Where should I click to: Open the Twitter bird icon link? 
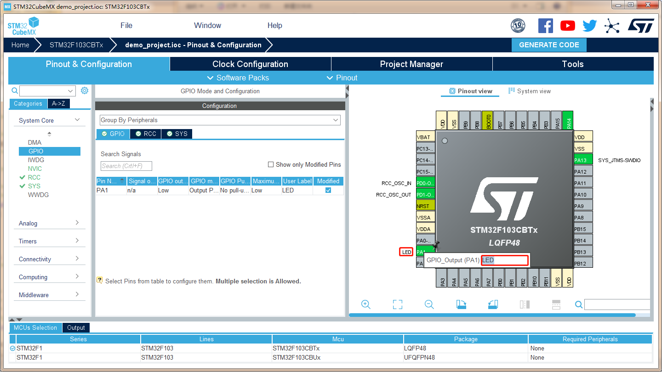point(589,26)
